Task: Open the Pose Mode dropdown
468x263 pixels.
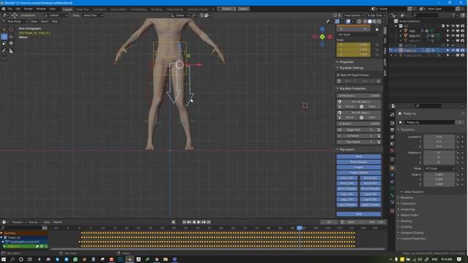Action: click(x=15, y=21)
